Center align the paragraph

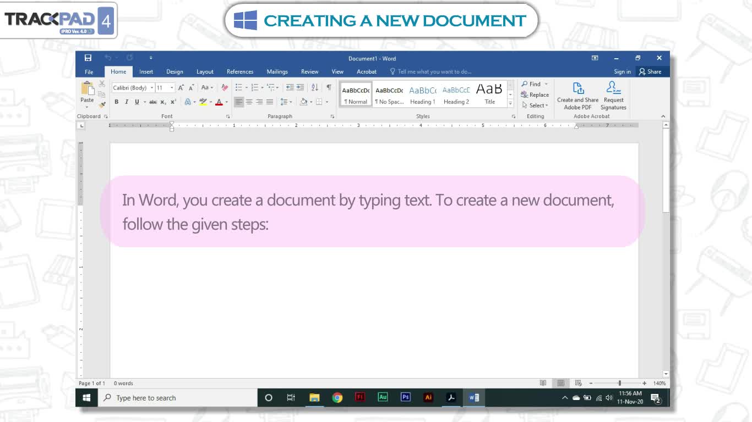tap(249, 102)
